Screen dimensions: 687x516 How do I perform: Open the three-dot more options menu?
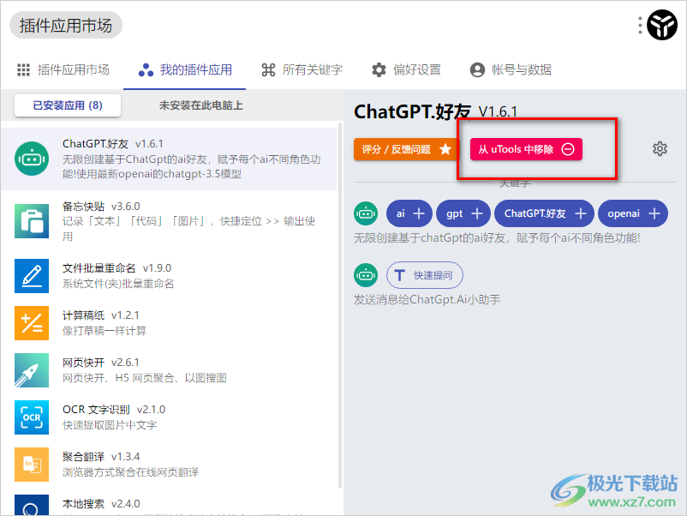click(x=640, y=26)
